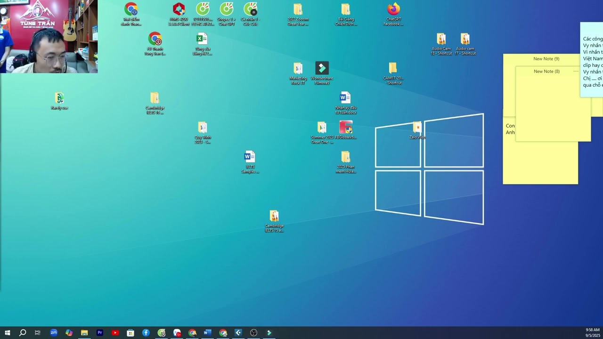
Task: Select the Tùng sửa Bảng Kê Excel file
Action: tap(202, 44)
